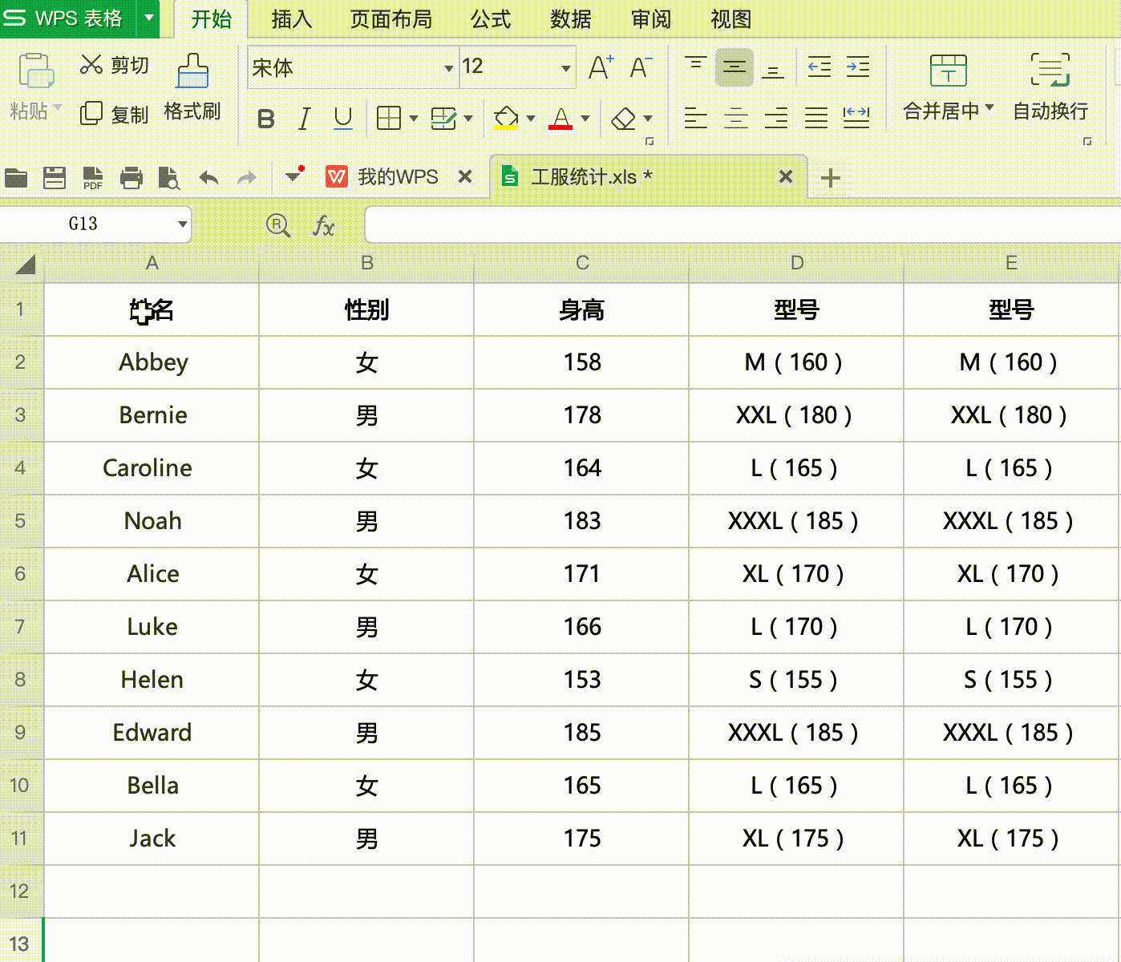Select cell containing Caroline
Viewport: 1121px width, 962px height.
(152, 468)
